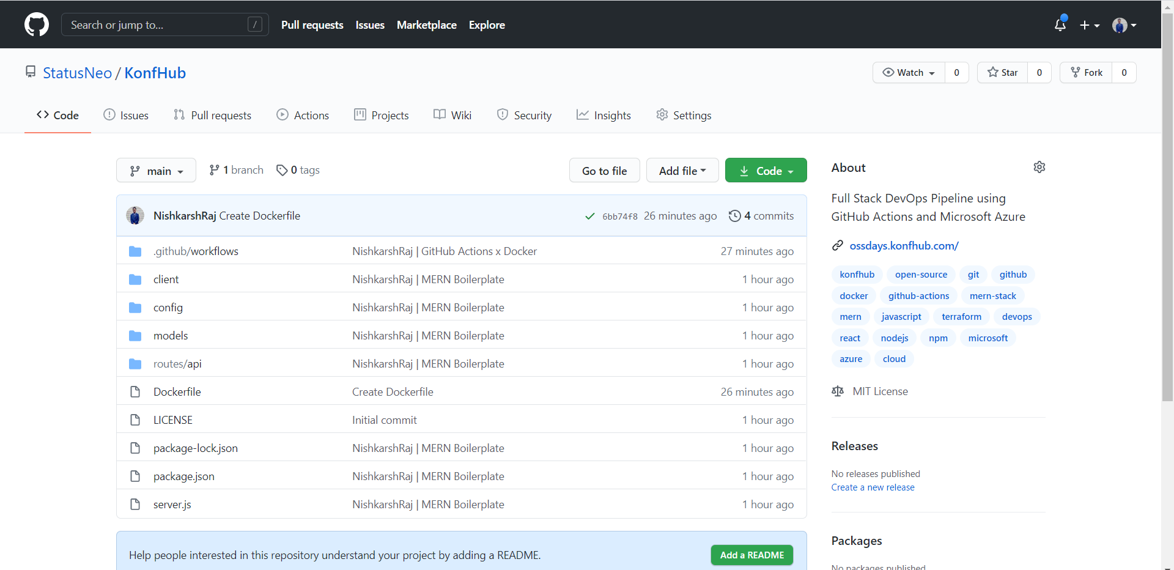1174x570 pixels.
Task: View the 1 branch link
Action: [236, 170]
